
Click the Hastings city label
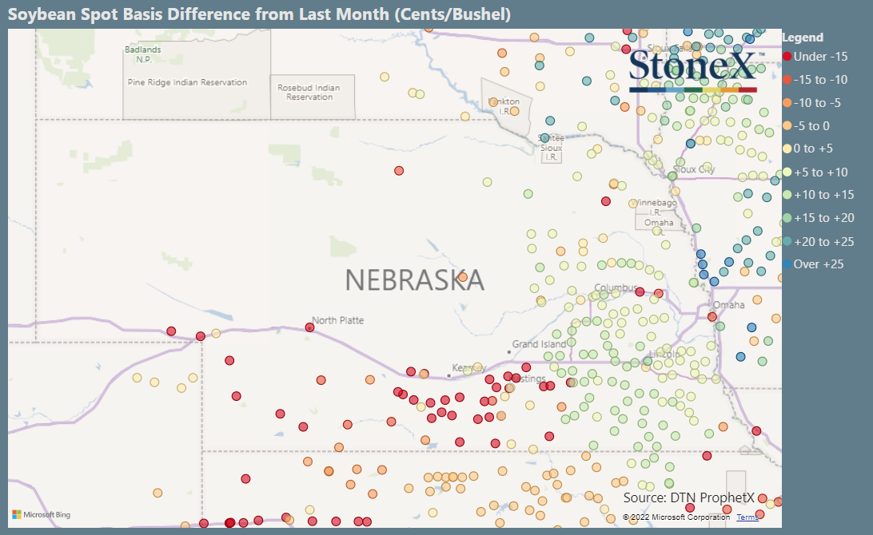click(529, 378)
